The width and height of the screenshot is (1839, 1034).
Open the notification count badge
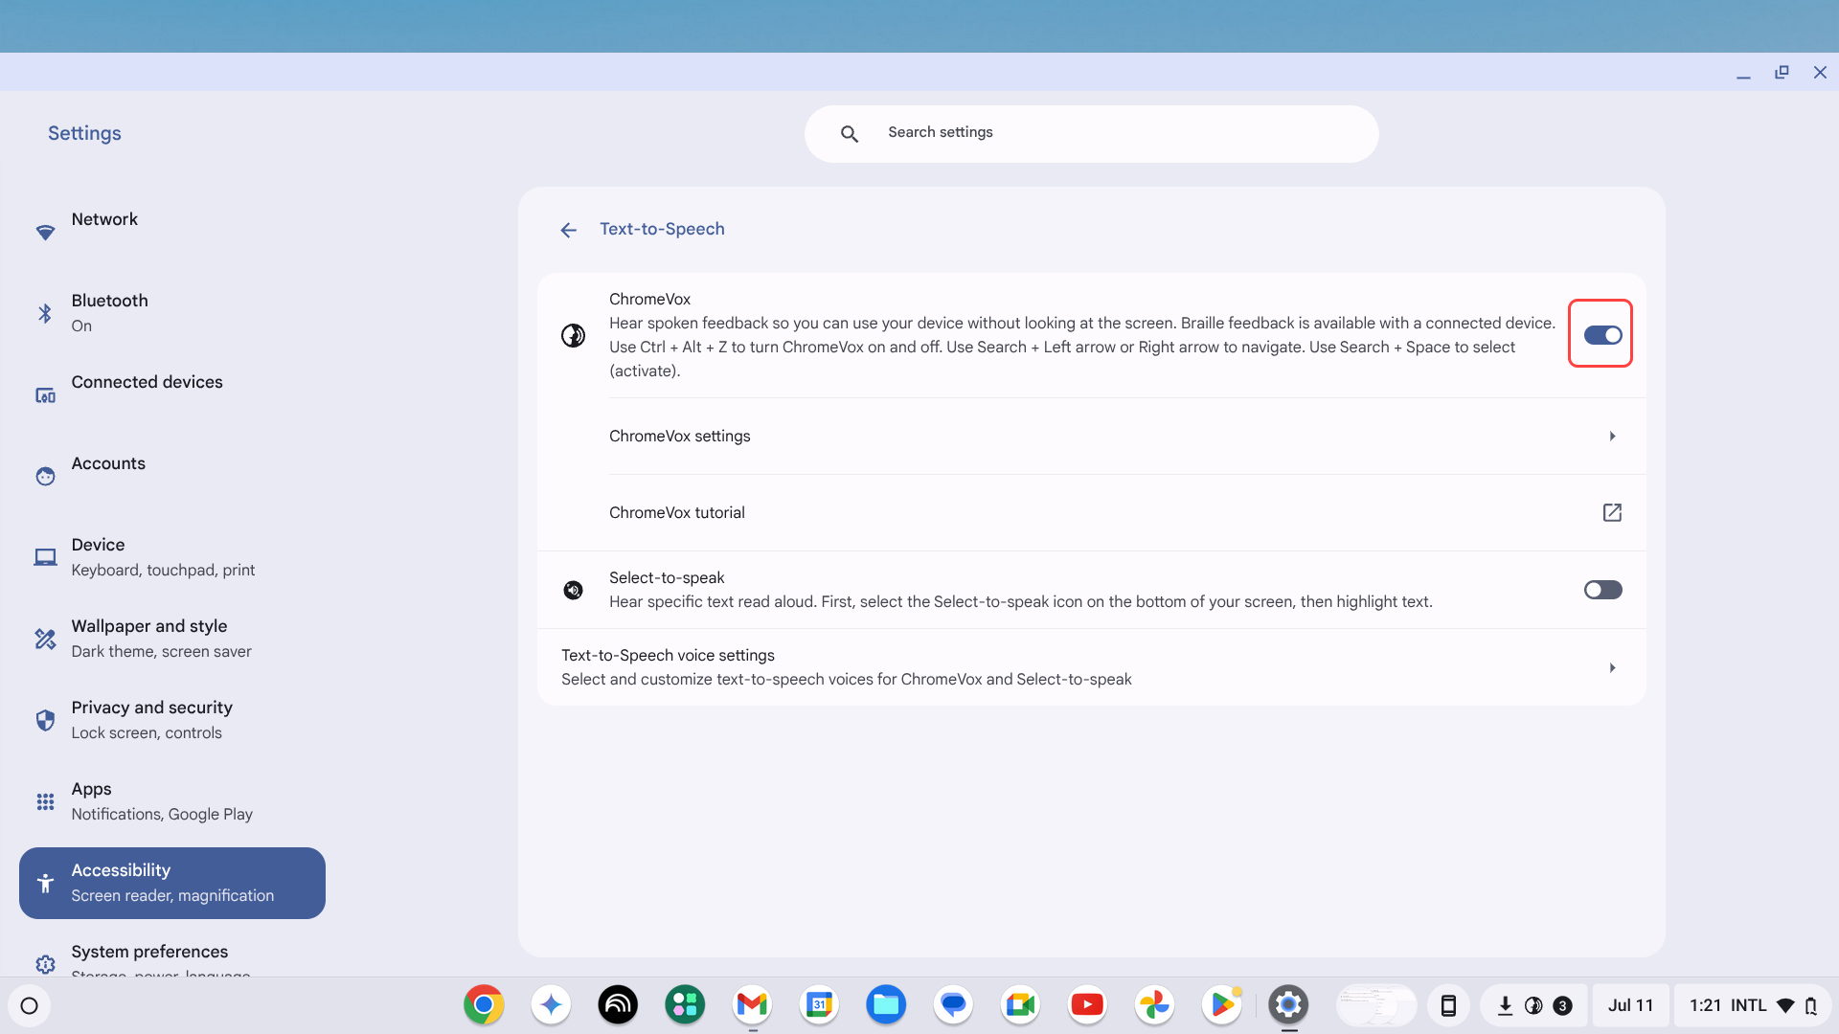(1562, 1005)
